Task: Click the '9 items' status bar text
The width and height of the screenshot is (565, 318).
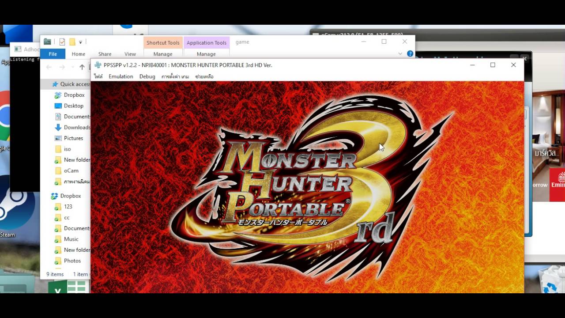Action: [x=55, y=274]
